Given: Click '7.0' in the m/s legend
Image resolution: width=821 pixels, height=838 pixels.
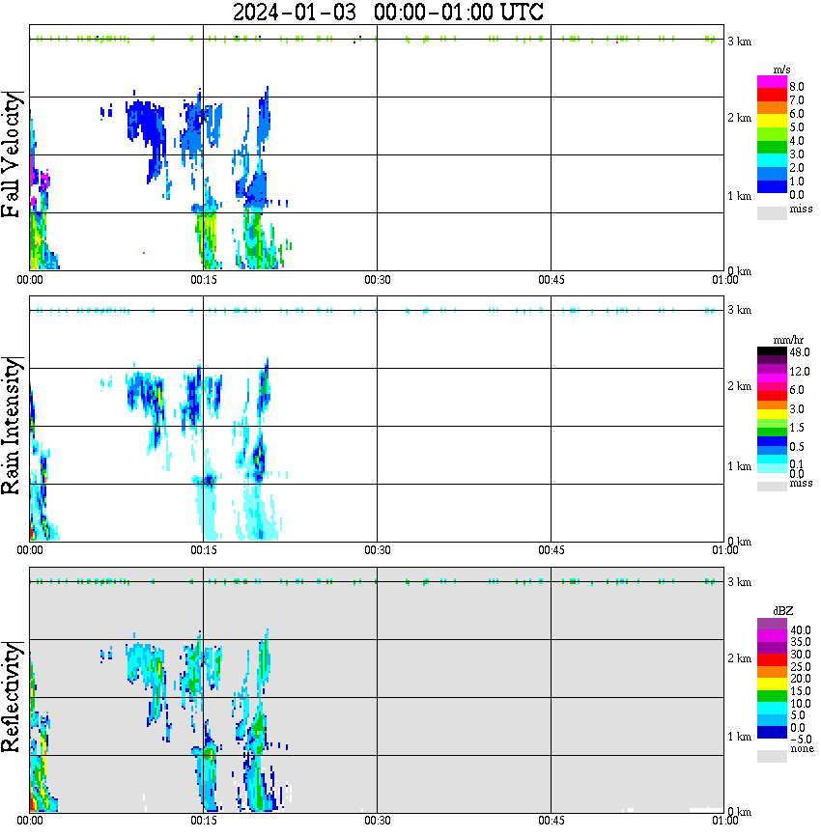Looking at the screenshot, I should click(797, 100).
